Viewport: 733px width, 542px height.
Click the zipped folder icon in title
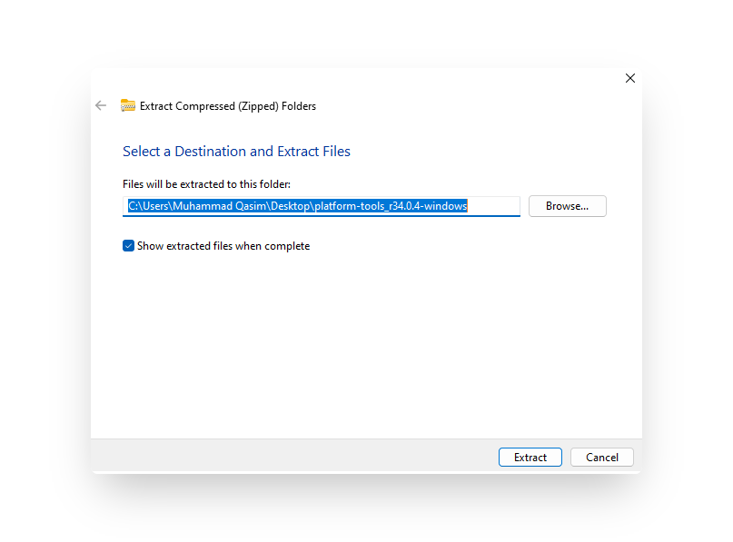[128, 106]
